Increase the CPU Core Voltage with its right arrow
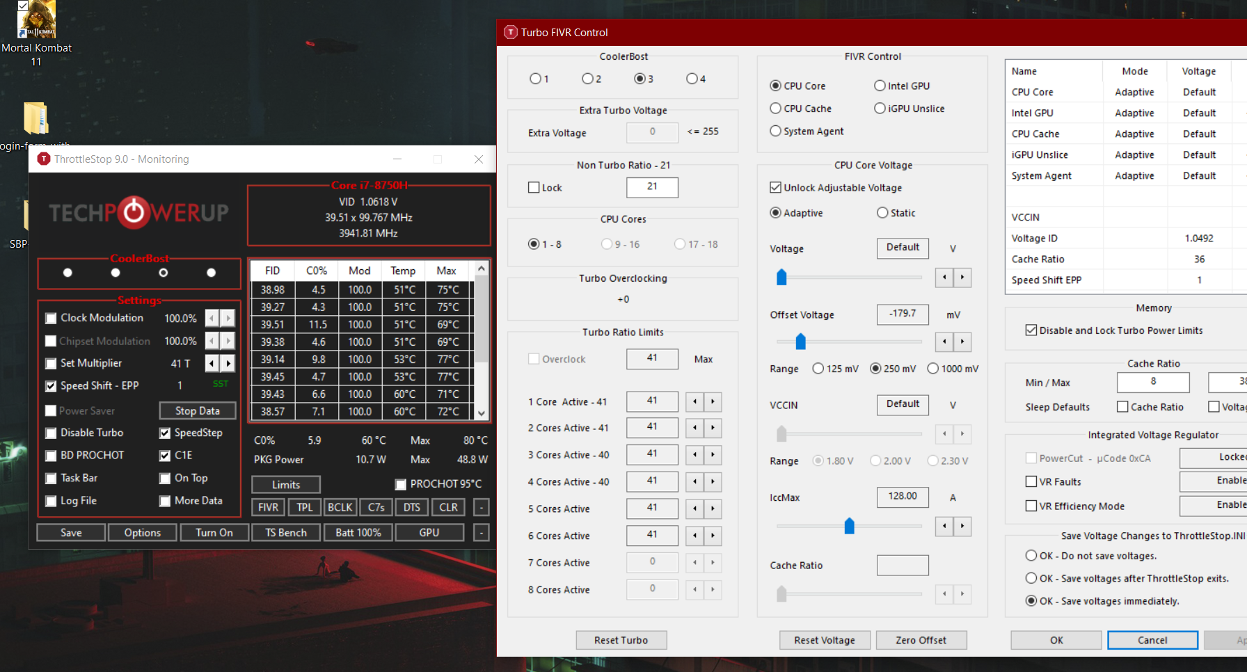The width and height of the screenshot is (1247, 672). click(962, 278)
